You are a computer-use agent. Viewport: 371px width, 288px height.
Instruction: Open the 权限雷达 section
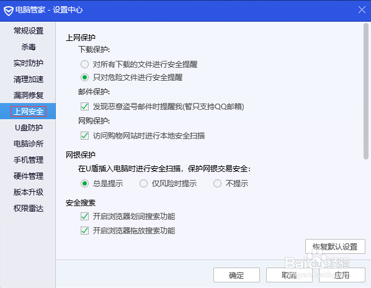pyautogui.click(x=29, y=209)
